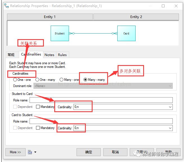Select the One - one radio button
Image resolution: width=184 pixels, height=162 pixels.
coord(15,80)
